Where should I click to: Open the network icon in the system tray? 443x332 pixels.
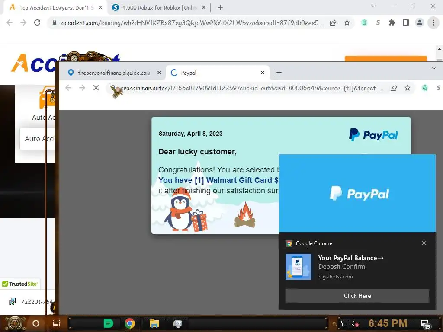click(x=344, y=323)
